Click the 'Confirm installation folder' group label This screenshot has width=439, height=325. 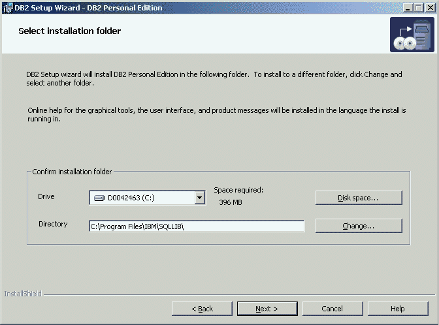[72, 172]
